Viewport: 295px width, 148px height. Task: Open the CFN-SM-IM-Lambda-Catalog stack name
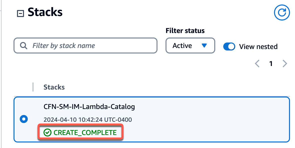[x=89, y=107]
